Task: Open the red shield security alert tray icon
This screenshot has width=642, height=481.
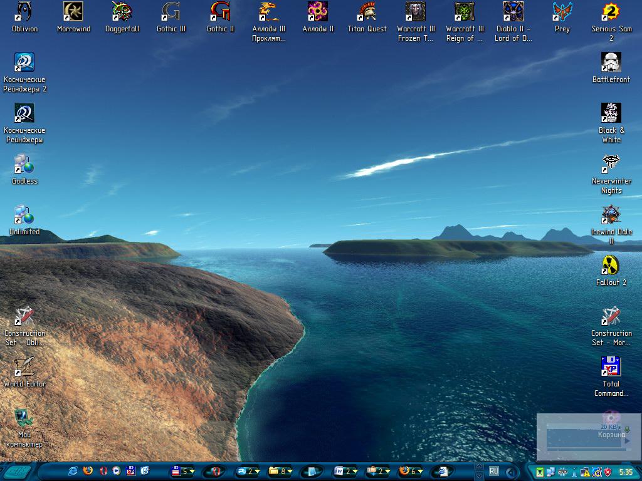Action: click(x=608, y=472)
